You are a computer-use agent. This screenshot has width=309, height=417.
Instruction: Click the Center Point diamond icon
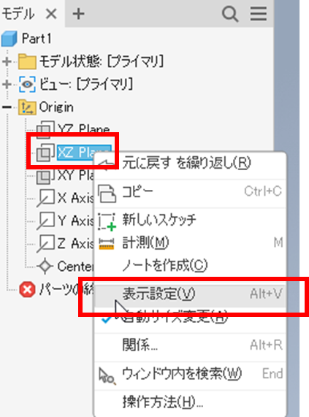[x=45, y=266]
